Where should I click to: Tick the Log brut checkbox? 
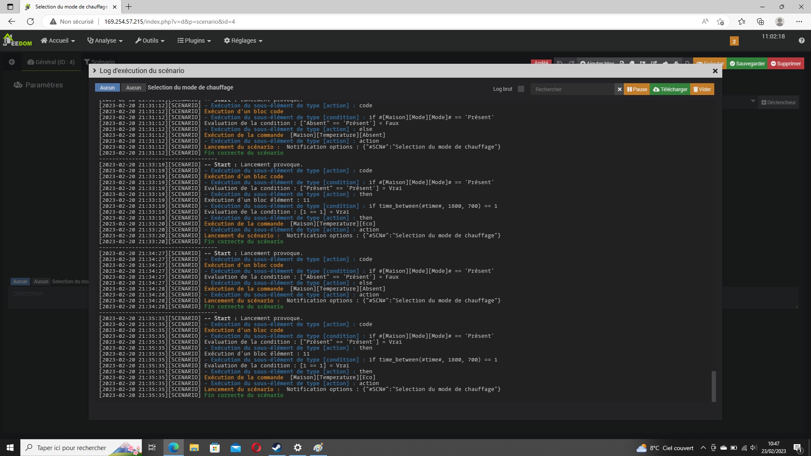point(521,89)
